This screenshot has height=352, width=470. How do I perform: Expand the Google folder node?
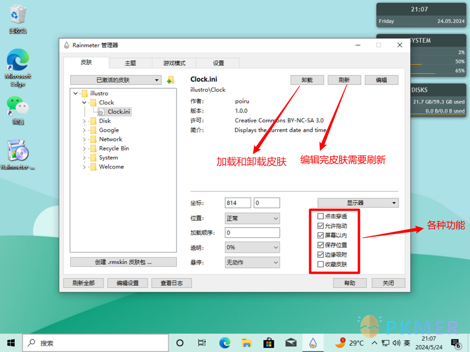coord(84,130)
